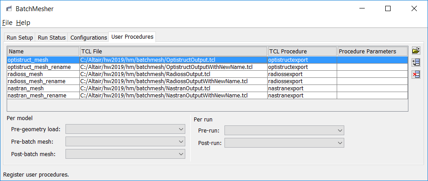Switch to the Run Setup tab

pyautogui.click(x=20, y=38)
